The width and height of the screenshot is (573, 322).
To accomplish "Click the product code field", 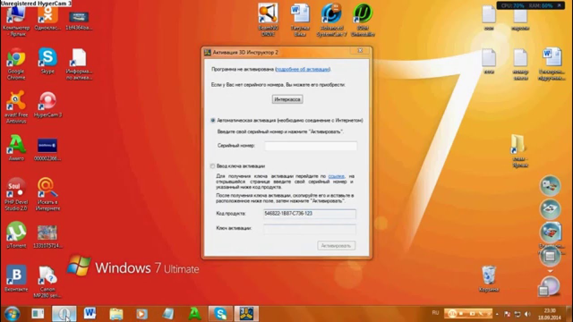I will point(310,214).
